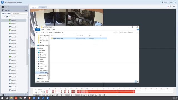Screen dimensions: 178x100
Task: Expand Local Disk (C:) tree node
Action: (37, 66)
